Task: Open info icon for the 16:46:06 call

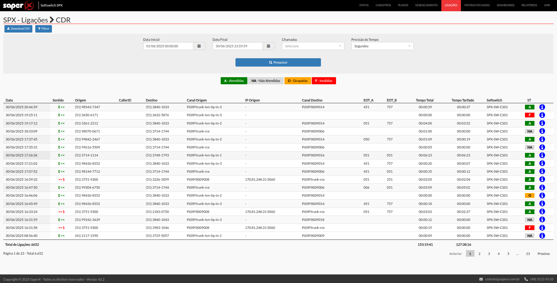Action: pos(542,195)
